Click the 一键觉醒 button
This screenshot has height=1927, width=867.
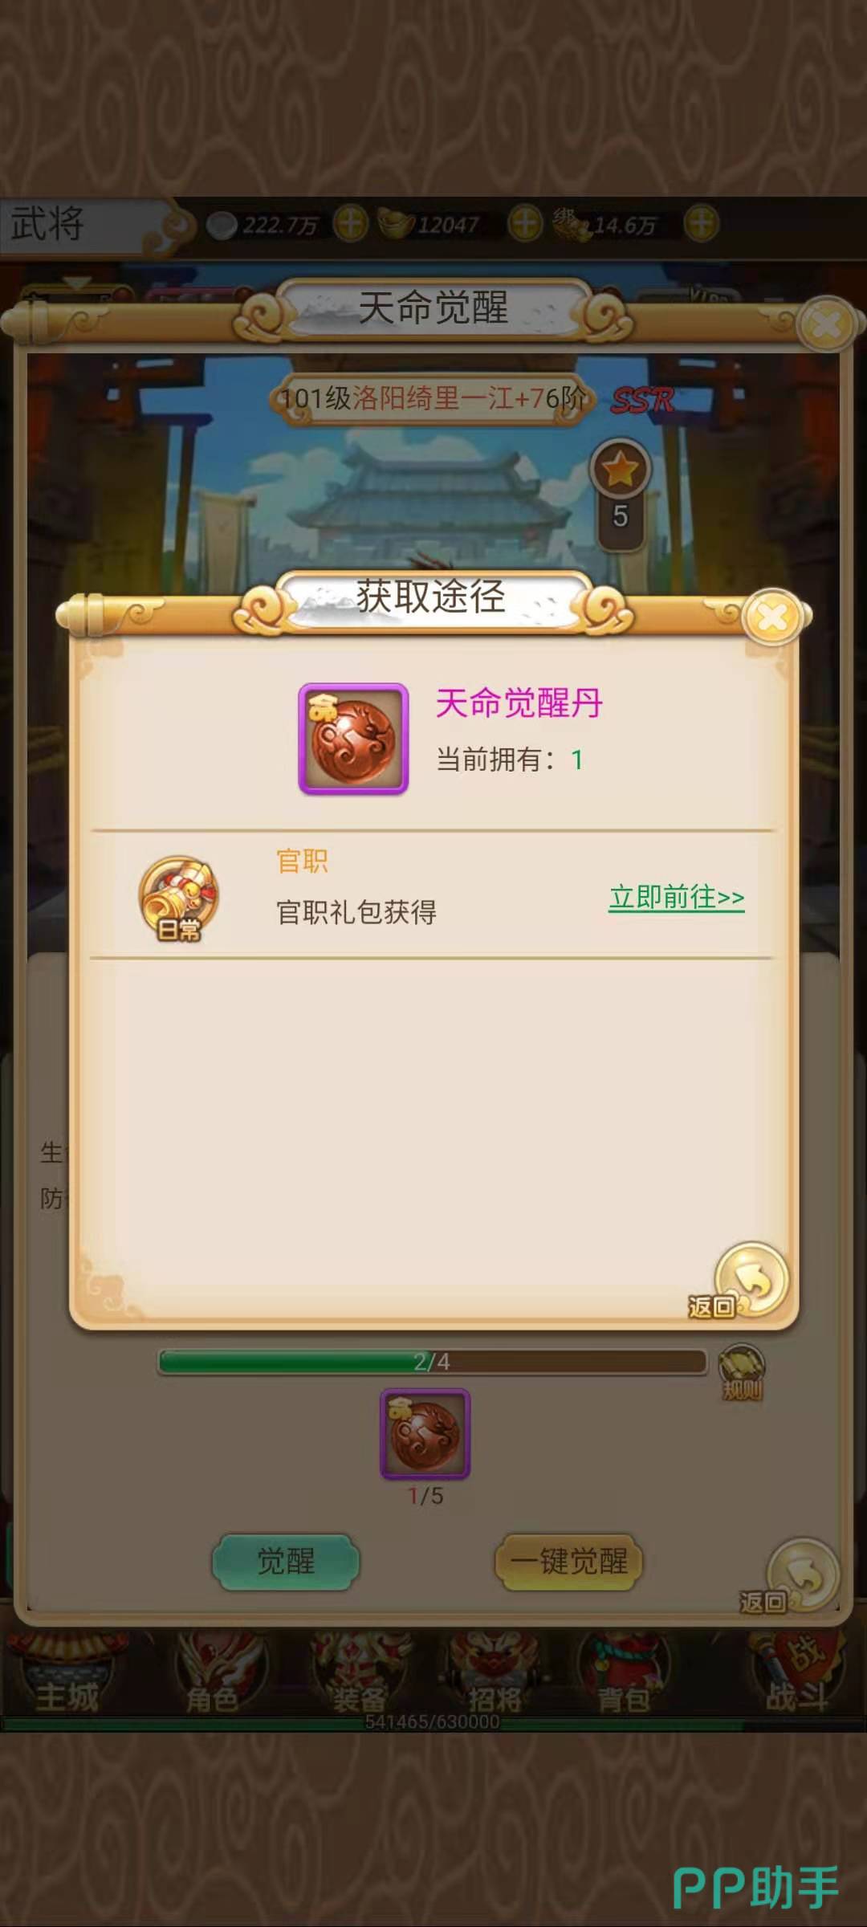click(x=569, y=1562)
